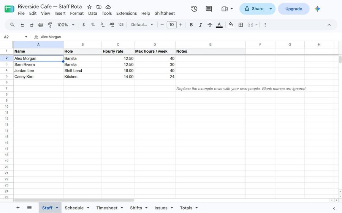Open the three-dot more toolbar options
The height and width of the screenshot is (213, 342).
(x=265, y=25)
